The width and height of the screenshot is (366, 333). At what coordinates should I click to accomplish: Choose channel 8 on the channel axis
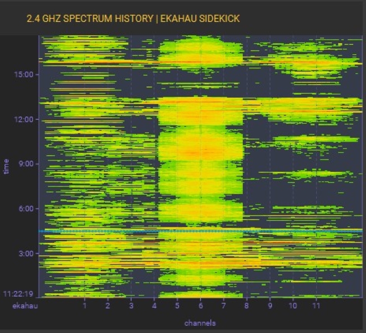coord(246,306)
